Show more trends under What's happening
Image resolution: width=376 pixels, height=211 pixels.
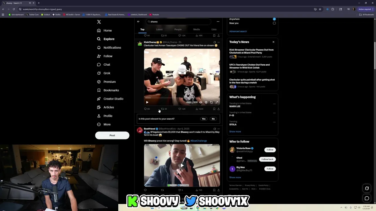pyautogui.click(x=235, y=132)
